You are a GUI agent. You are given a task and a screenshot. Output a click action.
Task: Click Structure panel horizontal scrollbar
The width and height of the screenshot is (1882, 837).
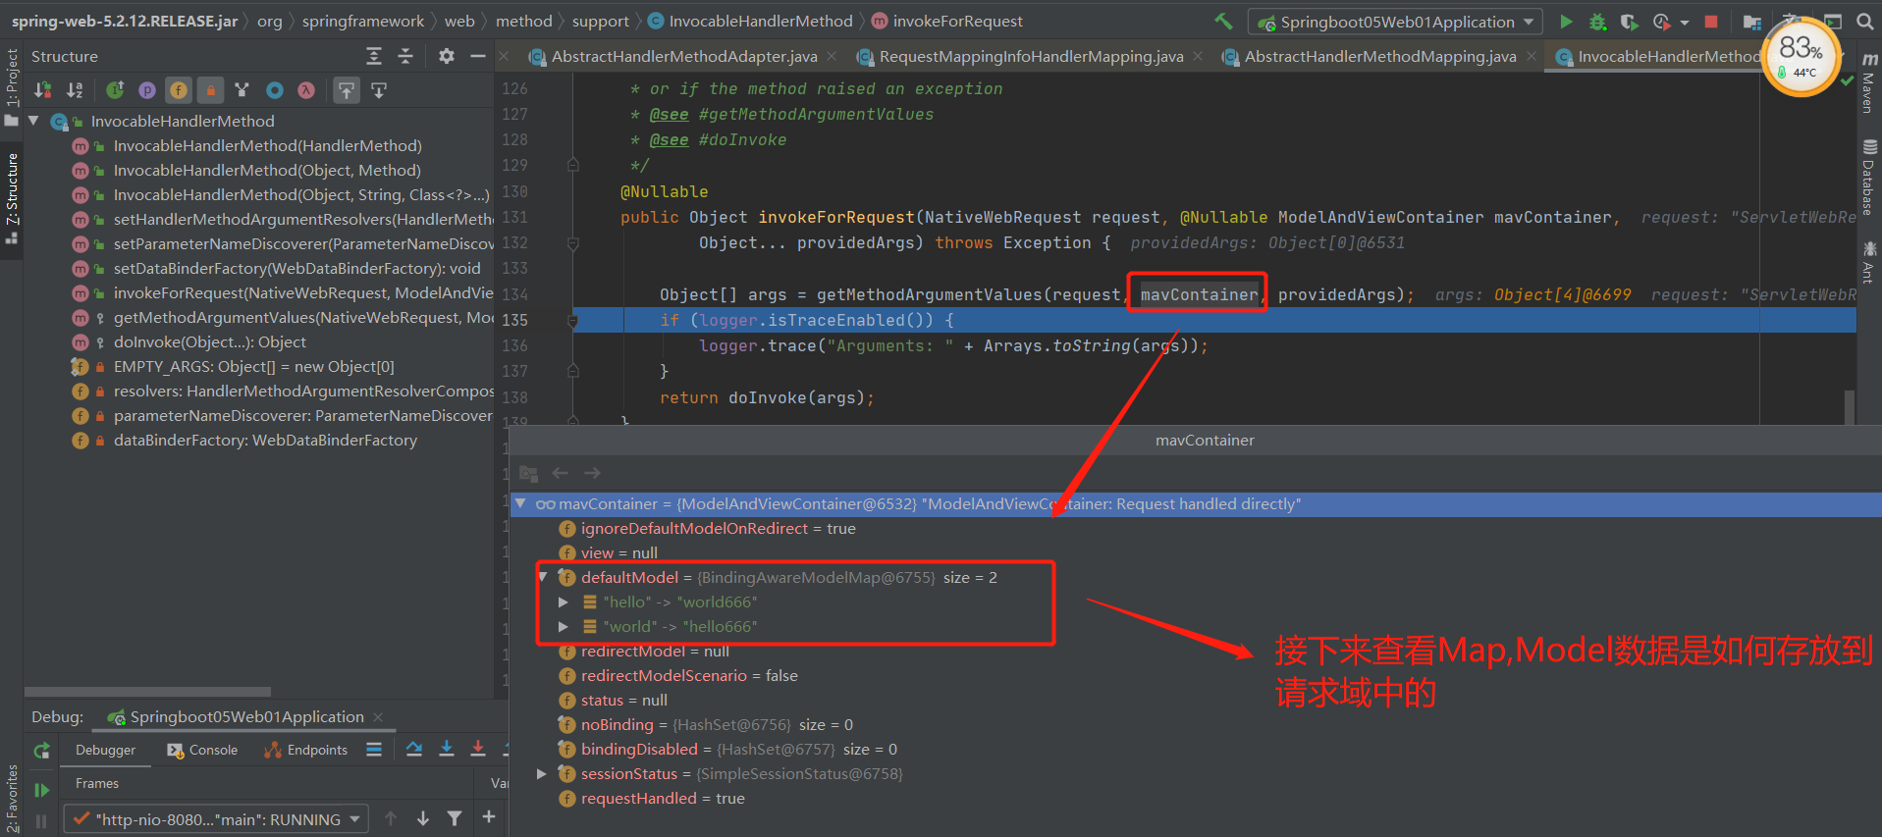(x=147, y=692)
